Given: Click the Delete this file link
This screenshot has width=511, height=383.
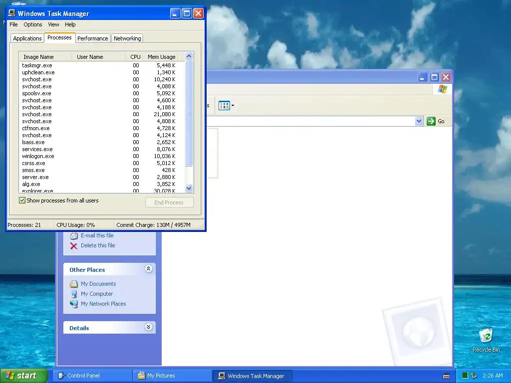Looking at the screenshot, I should tap(98, 245).
